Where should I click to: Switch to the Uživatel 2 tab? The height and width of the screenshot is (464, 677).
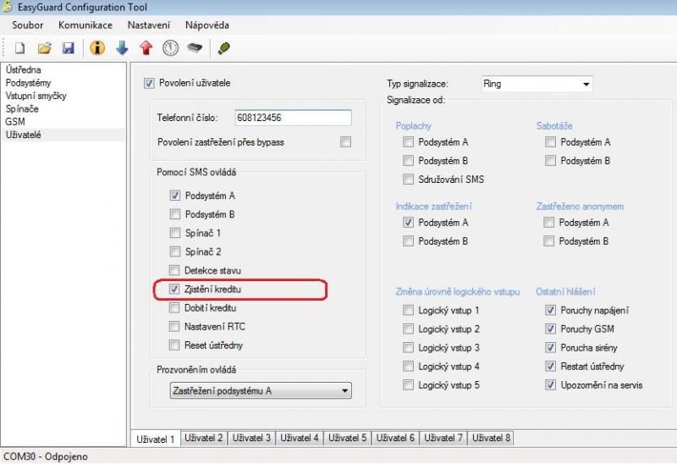[204, 438]
